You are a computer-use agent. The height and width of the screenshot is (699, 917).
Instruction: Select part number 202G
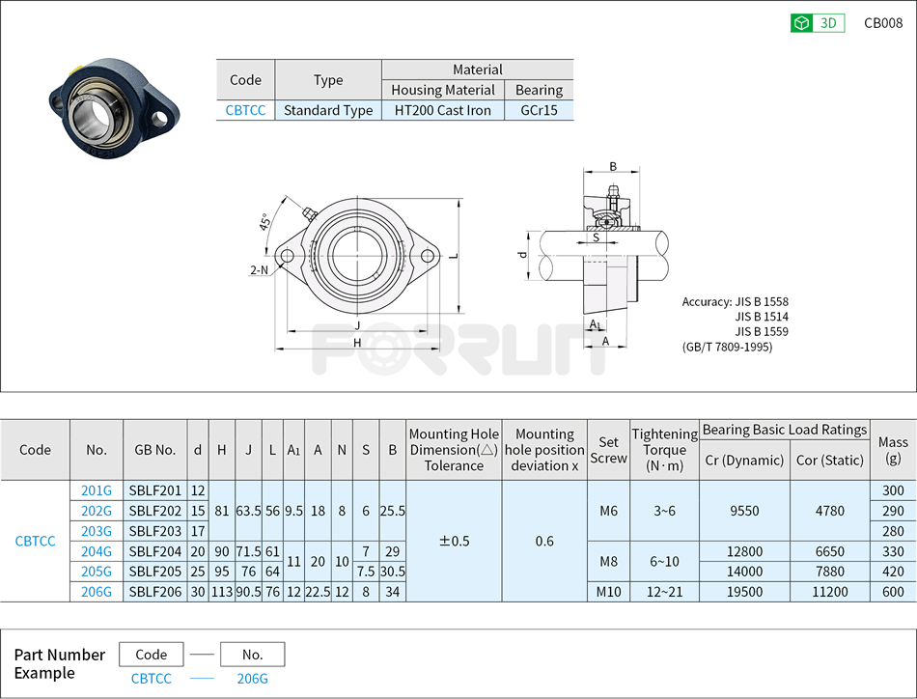tap(96, 511)
